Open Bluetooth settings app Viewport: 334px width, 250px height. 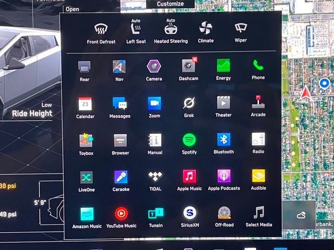(224, 143)
